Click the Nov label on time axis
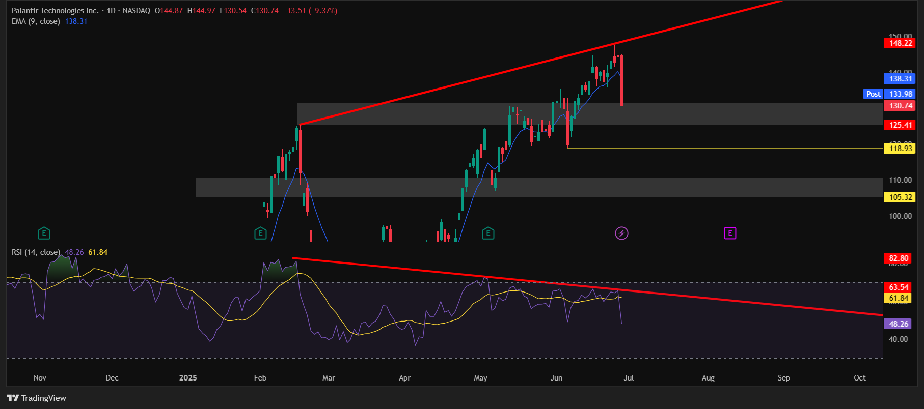 pos(40,378)
